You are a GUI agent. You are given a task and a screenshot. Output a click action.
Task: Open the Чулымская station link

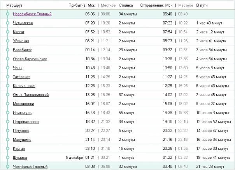pyautogui.click(x=23, y=23)
